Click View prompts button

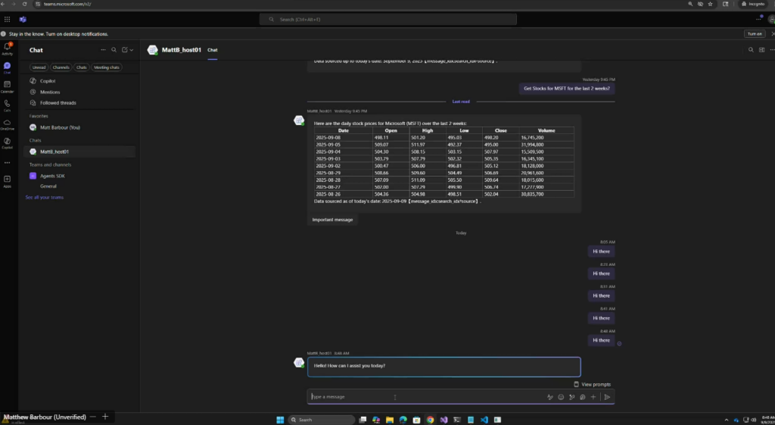tap(592, 384)
